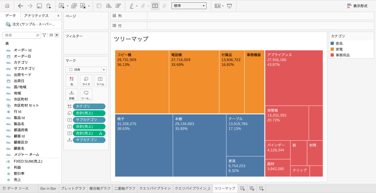This screenshot has width=376, height=193.
Task: Toggle the fix axes pin icon
Action: 164,6
